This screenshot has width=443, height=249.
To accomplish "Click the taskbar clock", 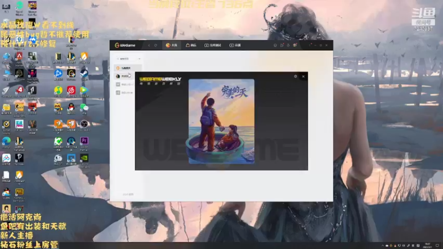I will tap(427, 245).
